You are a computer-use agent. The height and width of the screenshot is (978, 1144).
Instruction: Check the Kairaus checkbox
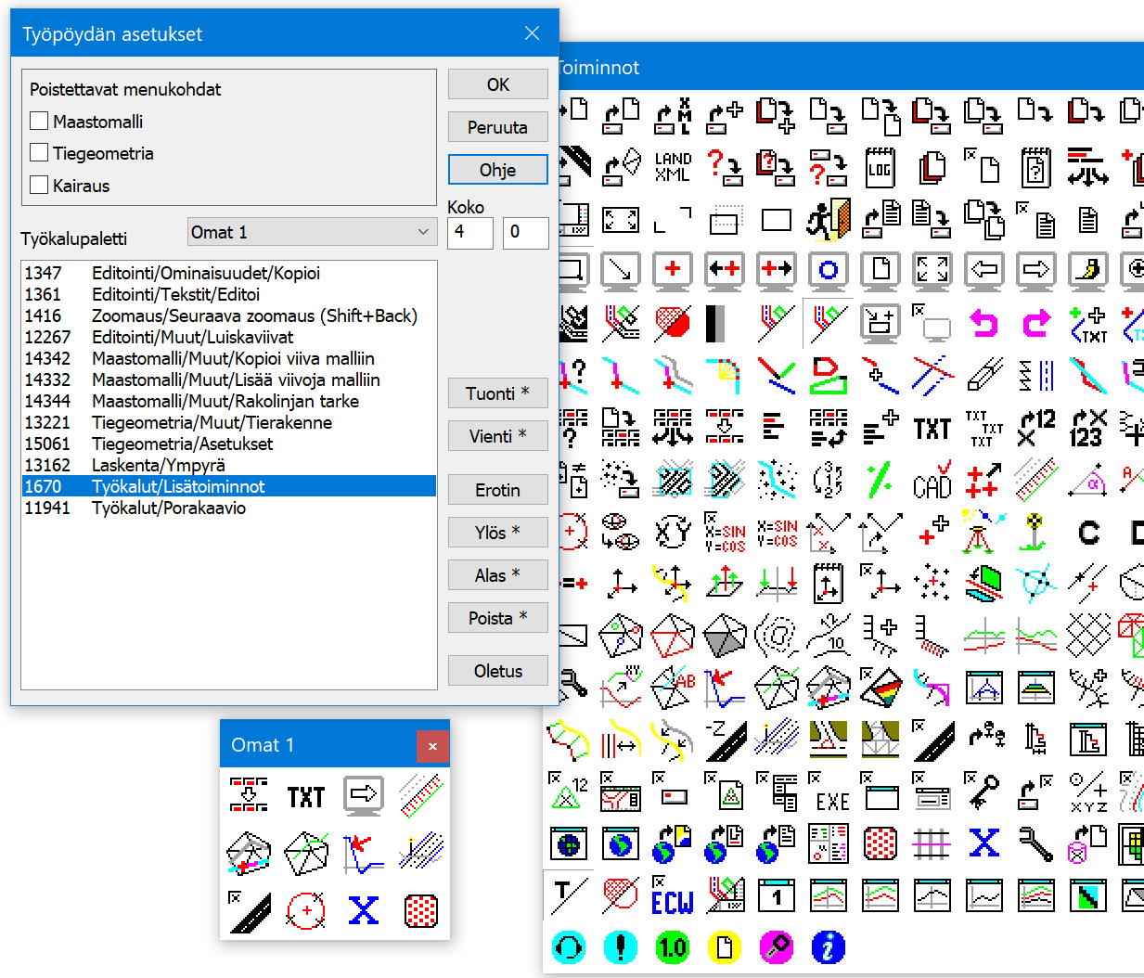[39, 185]
